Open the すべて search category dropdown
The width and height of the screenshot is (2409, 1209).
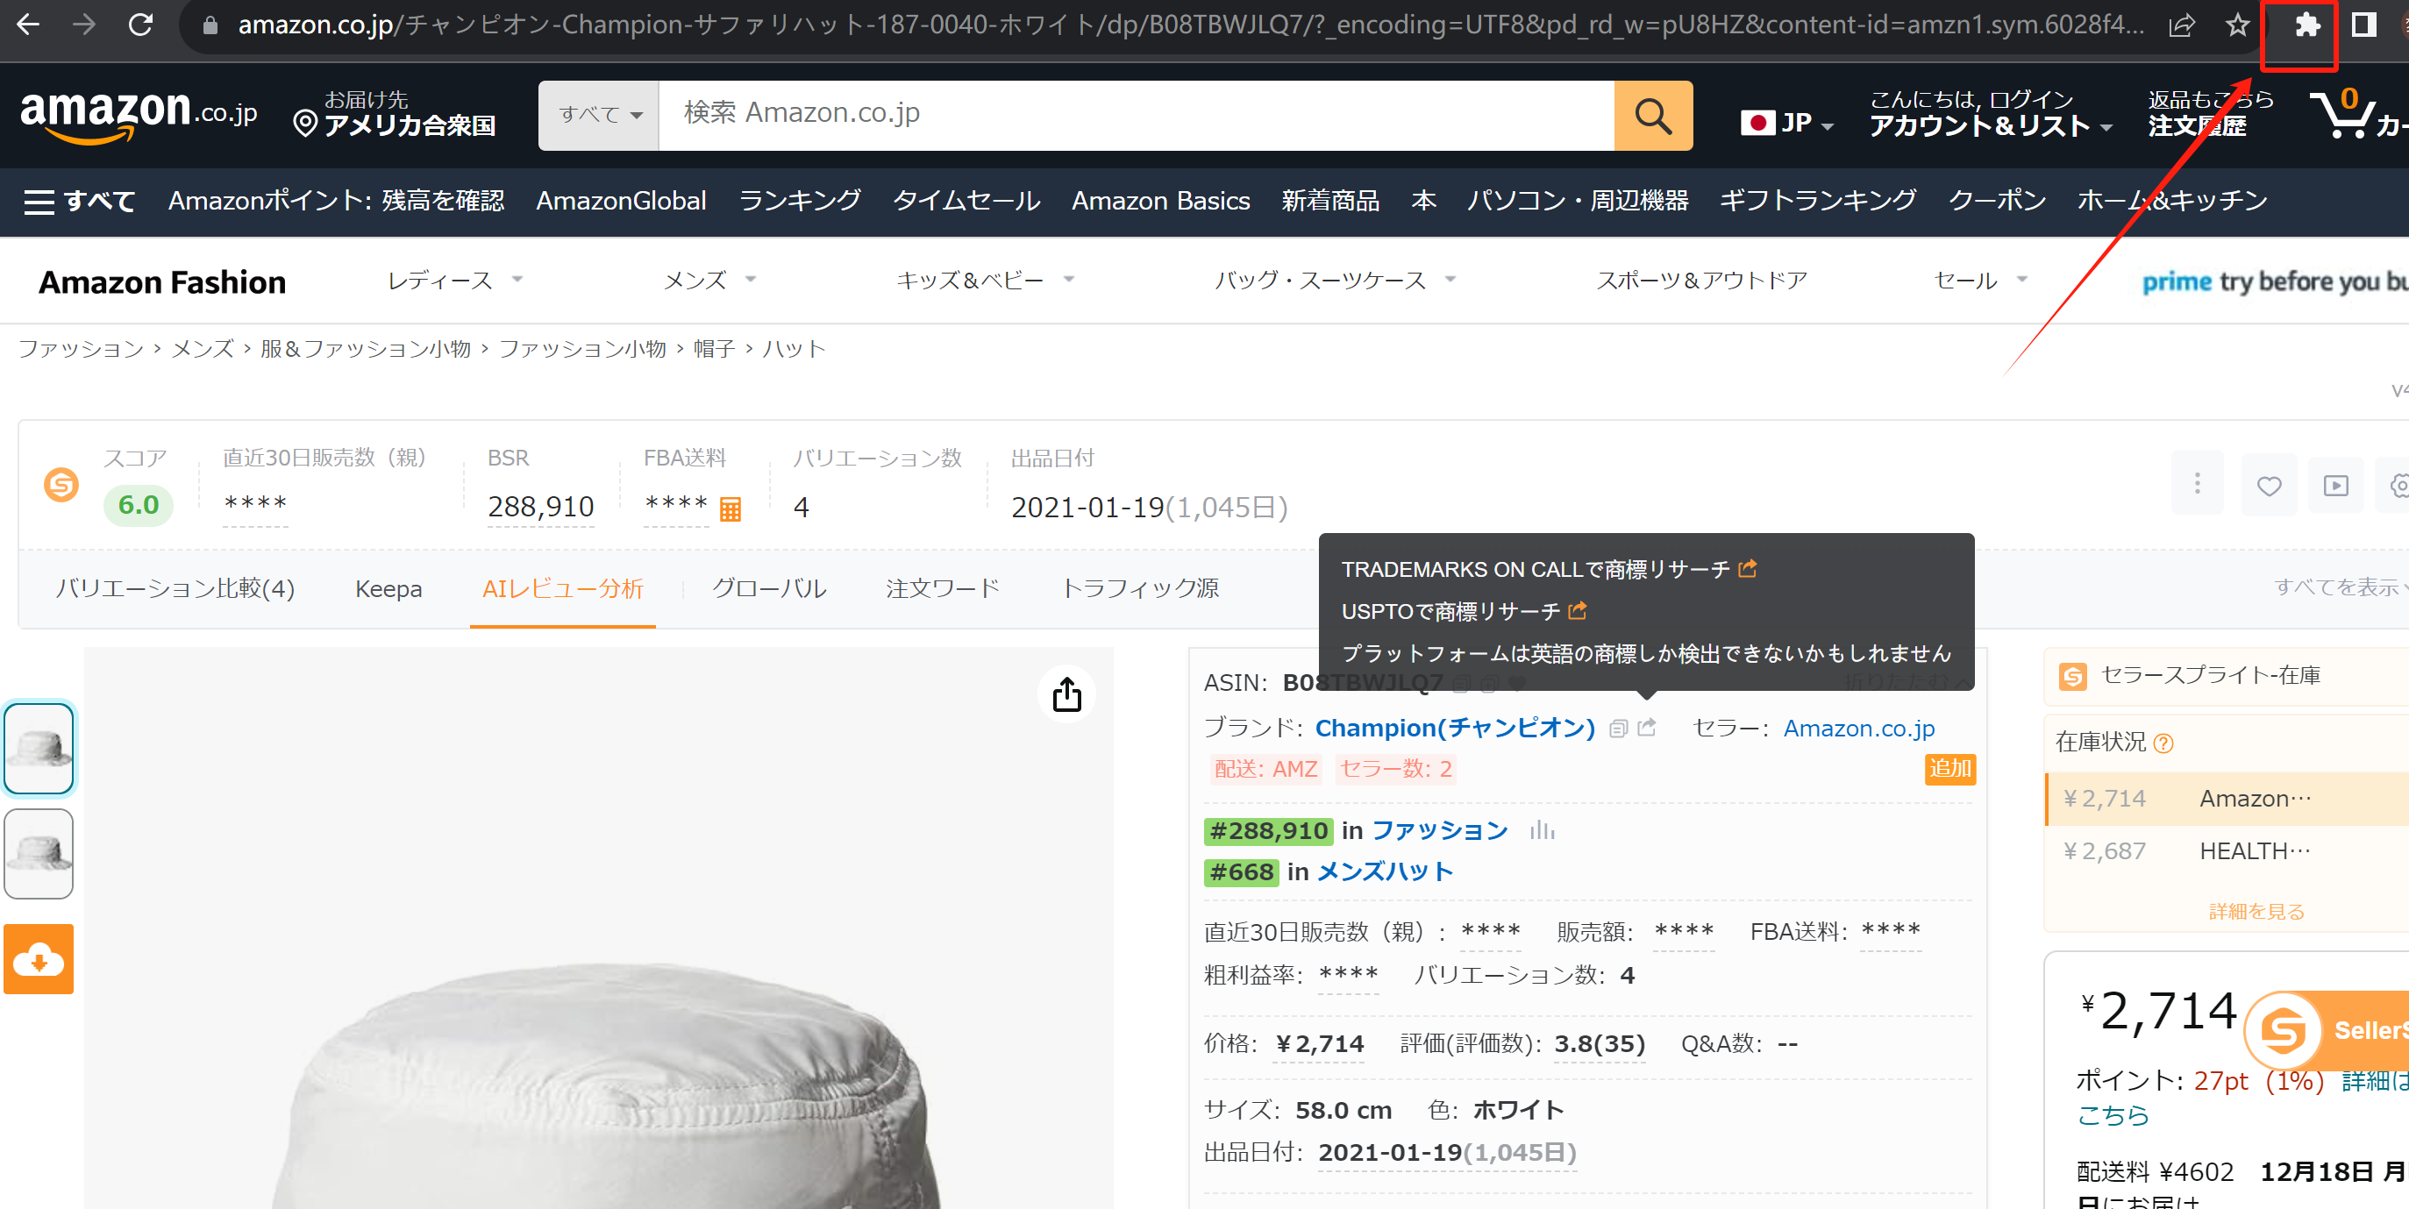(x=600, y=116)
